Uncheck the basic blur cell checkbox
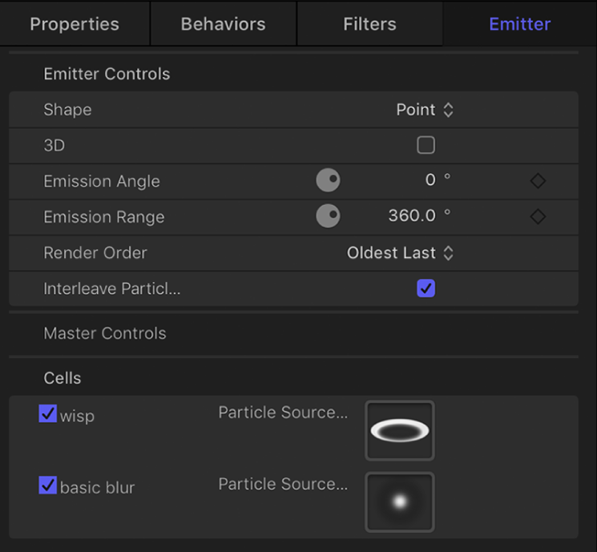Image resolution: width=597 pixels, height=552 pixels. (48, 486)
